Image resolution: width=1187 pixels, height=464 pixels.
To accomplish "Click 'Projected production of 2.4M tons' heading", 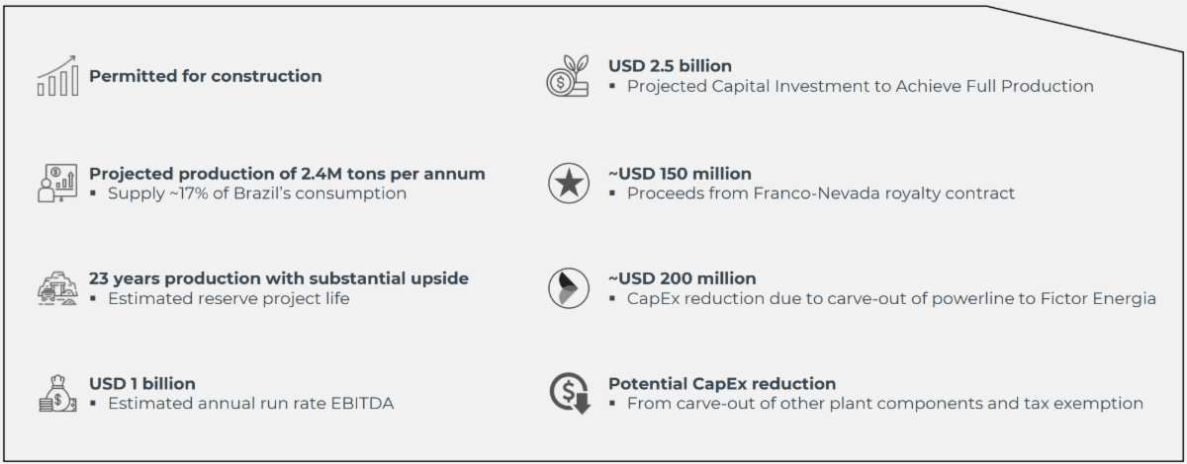I will [x=287, y=174].
